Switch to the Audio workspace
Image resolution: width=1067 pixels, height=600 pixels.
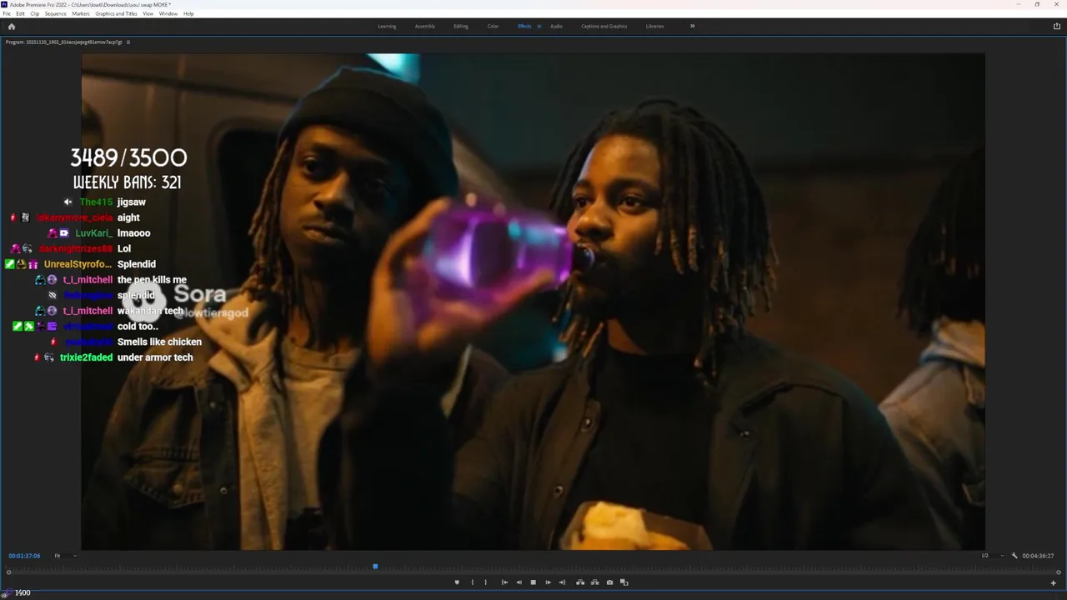click(x=556, y=26)
